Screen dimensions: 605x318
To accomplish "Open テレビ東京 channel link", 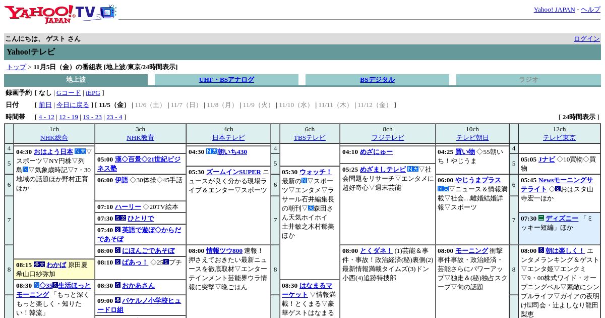I will (559, 138).
